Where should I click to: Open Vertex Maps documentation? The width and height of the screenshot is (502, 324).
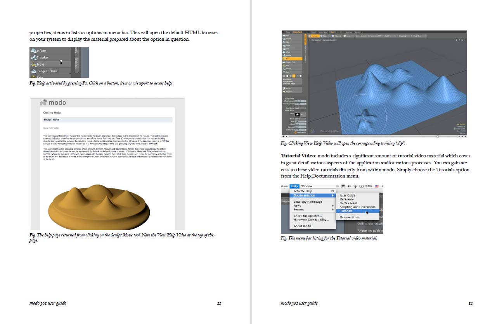357,203
